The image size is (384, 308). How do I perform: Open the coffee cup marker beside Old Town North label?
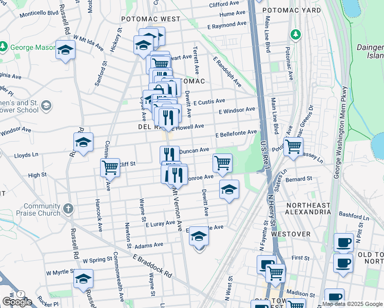pyautogui.click(x=343, y=263)
